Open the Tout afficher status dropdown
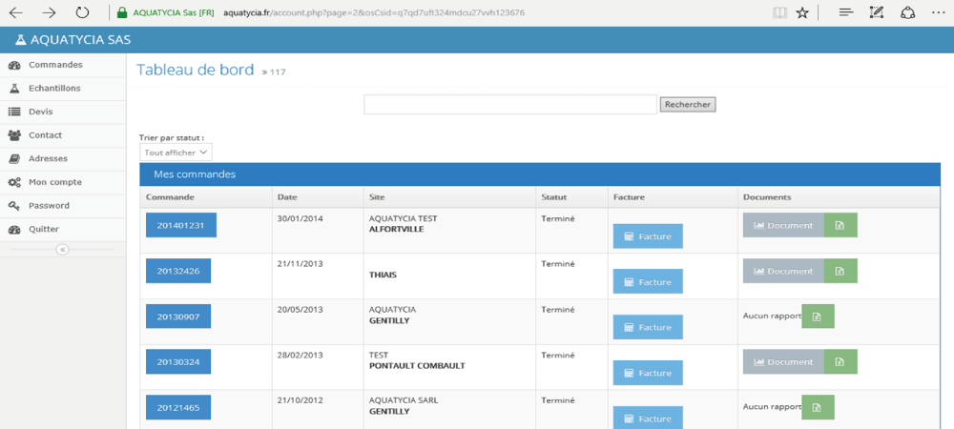The image size is (954, 429). coord(176,153)
